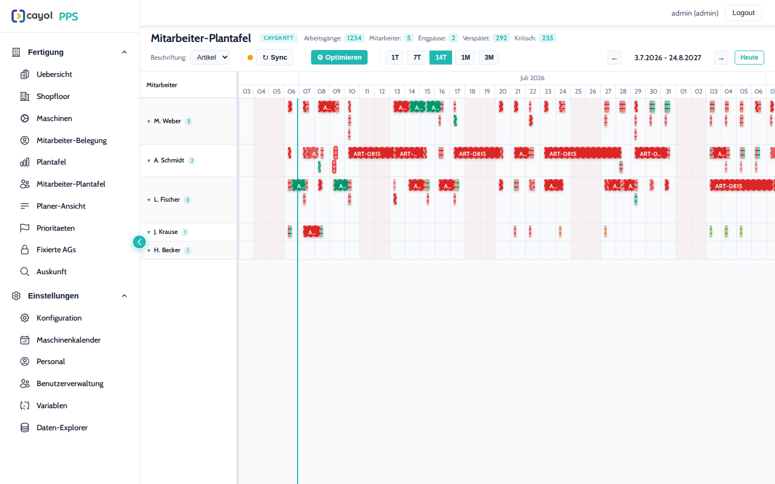
Task: Open Maschinenkalender calendar icon
Action: click(25, 340)
